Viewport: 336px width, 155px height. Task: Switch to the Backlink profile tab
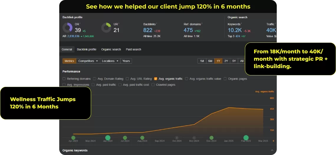[87, 50]
